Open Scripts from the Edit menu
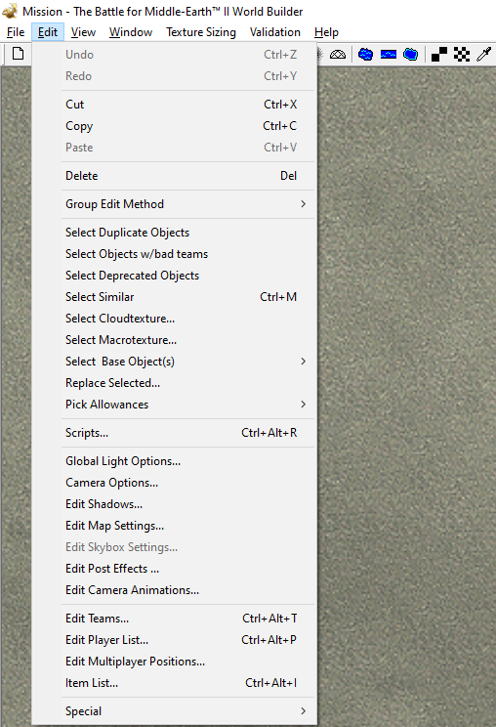This screenshot has width=496, height=727. point(187,433)
